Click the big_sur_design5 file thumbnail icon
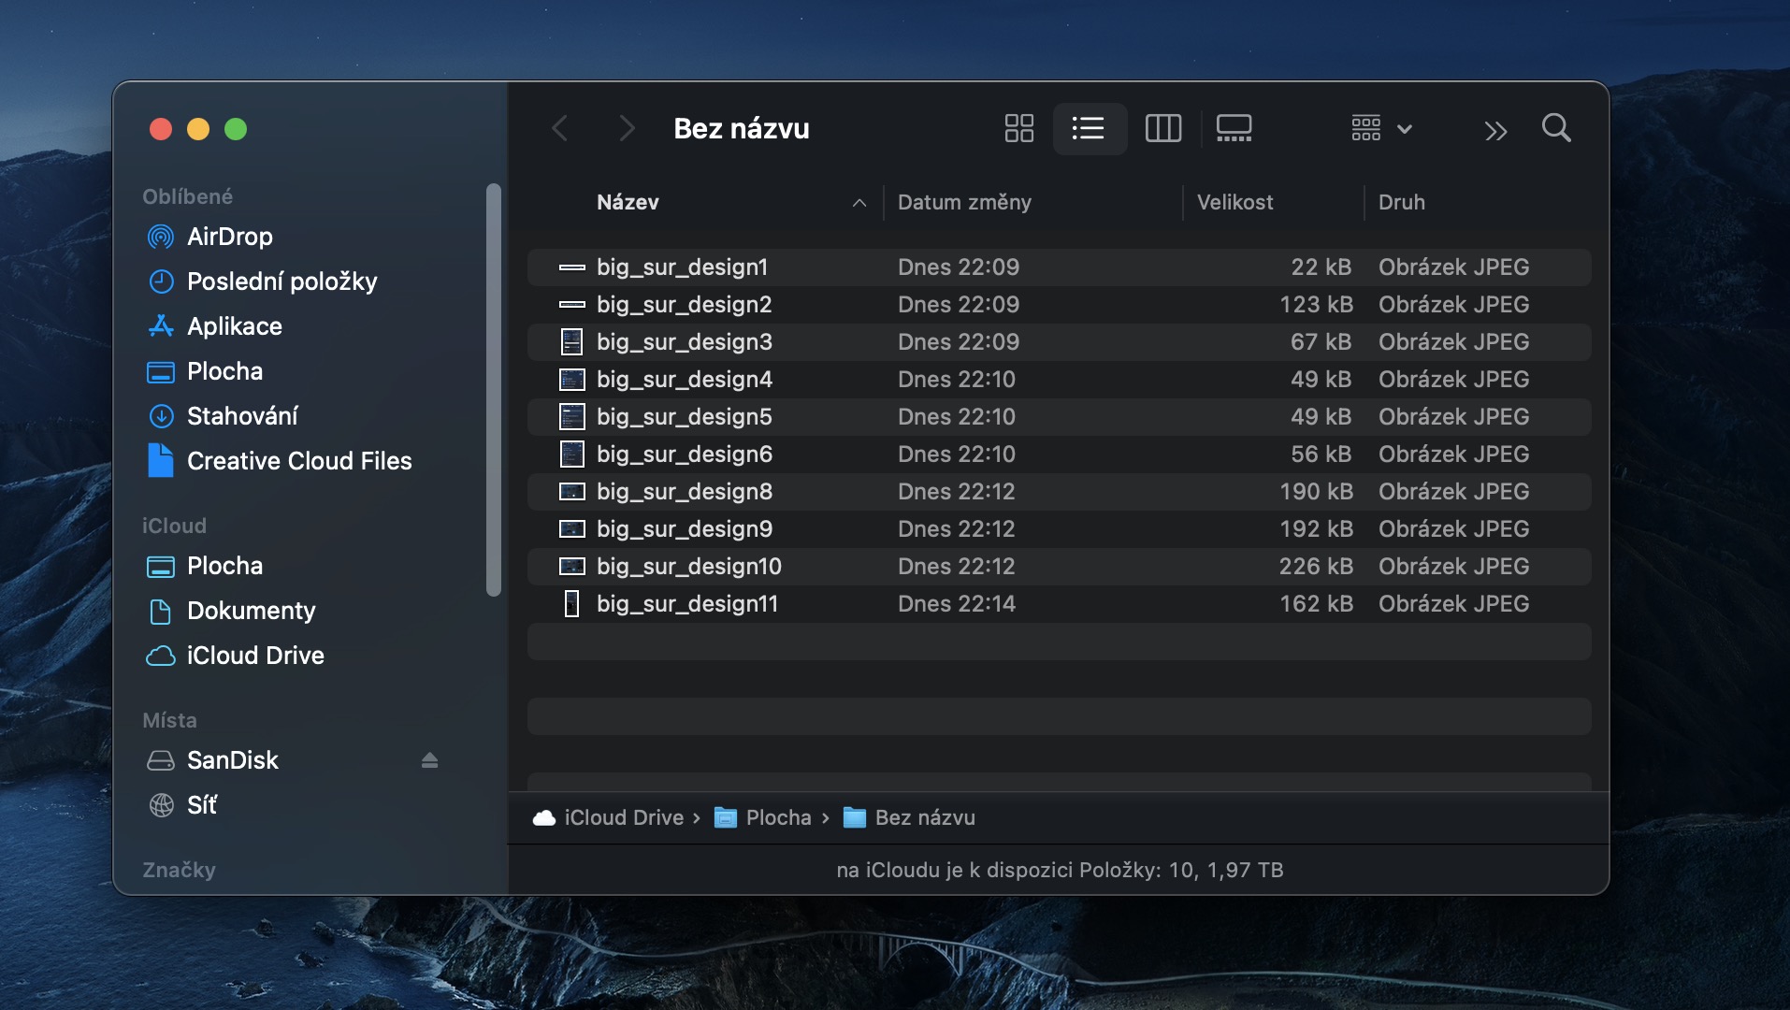 pos(571,416)
